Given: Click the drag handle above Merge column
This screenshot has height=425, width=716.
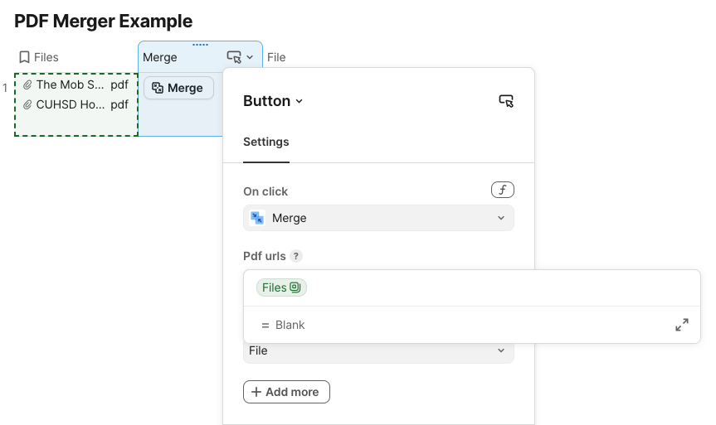Looking at the screenshot, I should (x=200, y=45).
